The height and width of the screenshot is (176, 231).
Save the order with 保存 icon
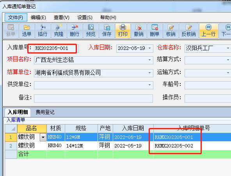107,31
